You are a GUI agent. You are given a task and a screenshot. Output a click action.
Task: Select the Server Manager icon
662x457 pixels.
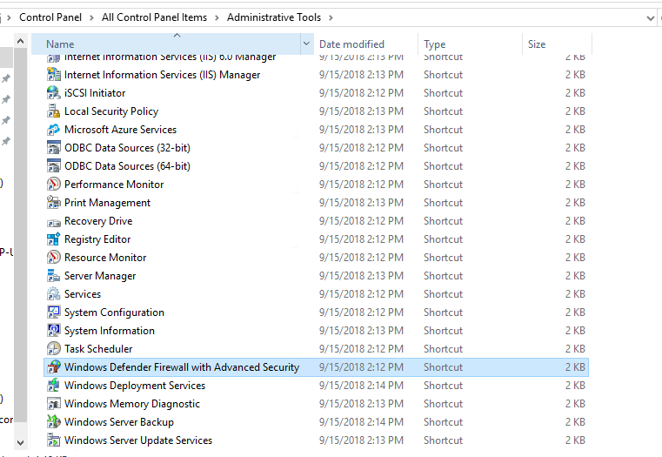coord(54,276)
